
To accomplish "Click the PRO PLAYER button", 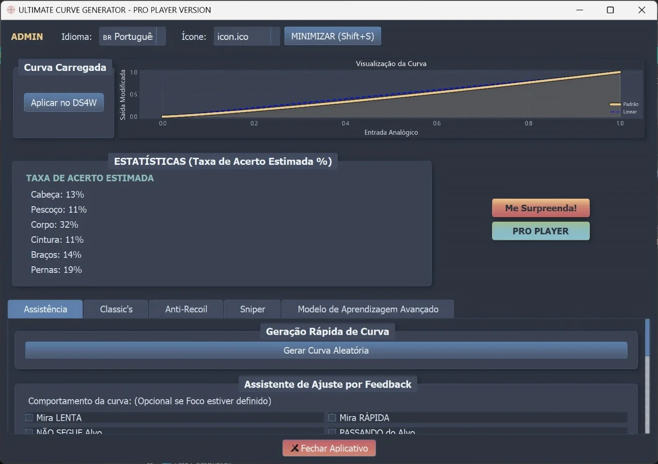I will coord(540,231).
